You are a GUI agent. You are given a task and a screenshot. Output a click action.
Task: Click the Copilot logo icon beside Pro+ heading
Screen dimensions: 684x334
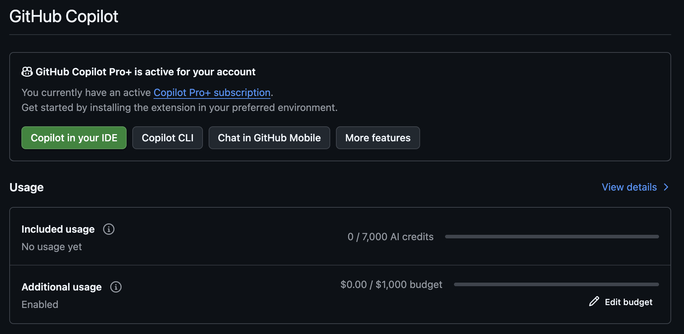[27, 72]
